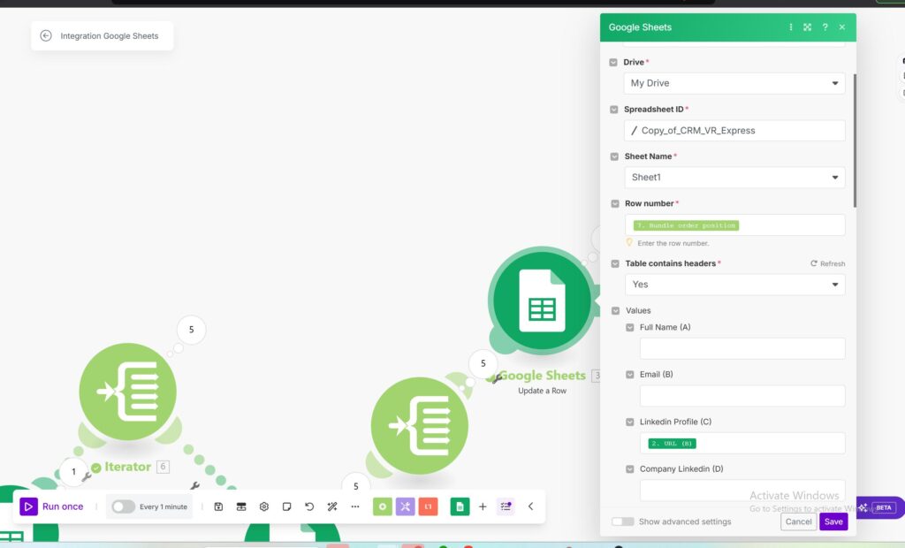Toggle the scenario scheduling switch
The width and height of the screenshot is (905, 548).
[x=124, y=506]
